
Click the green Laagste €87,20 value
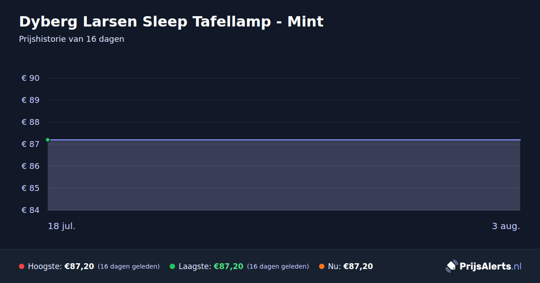coord(229,266)
